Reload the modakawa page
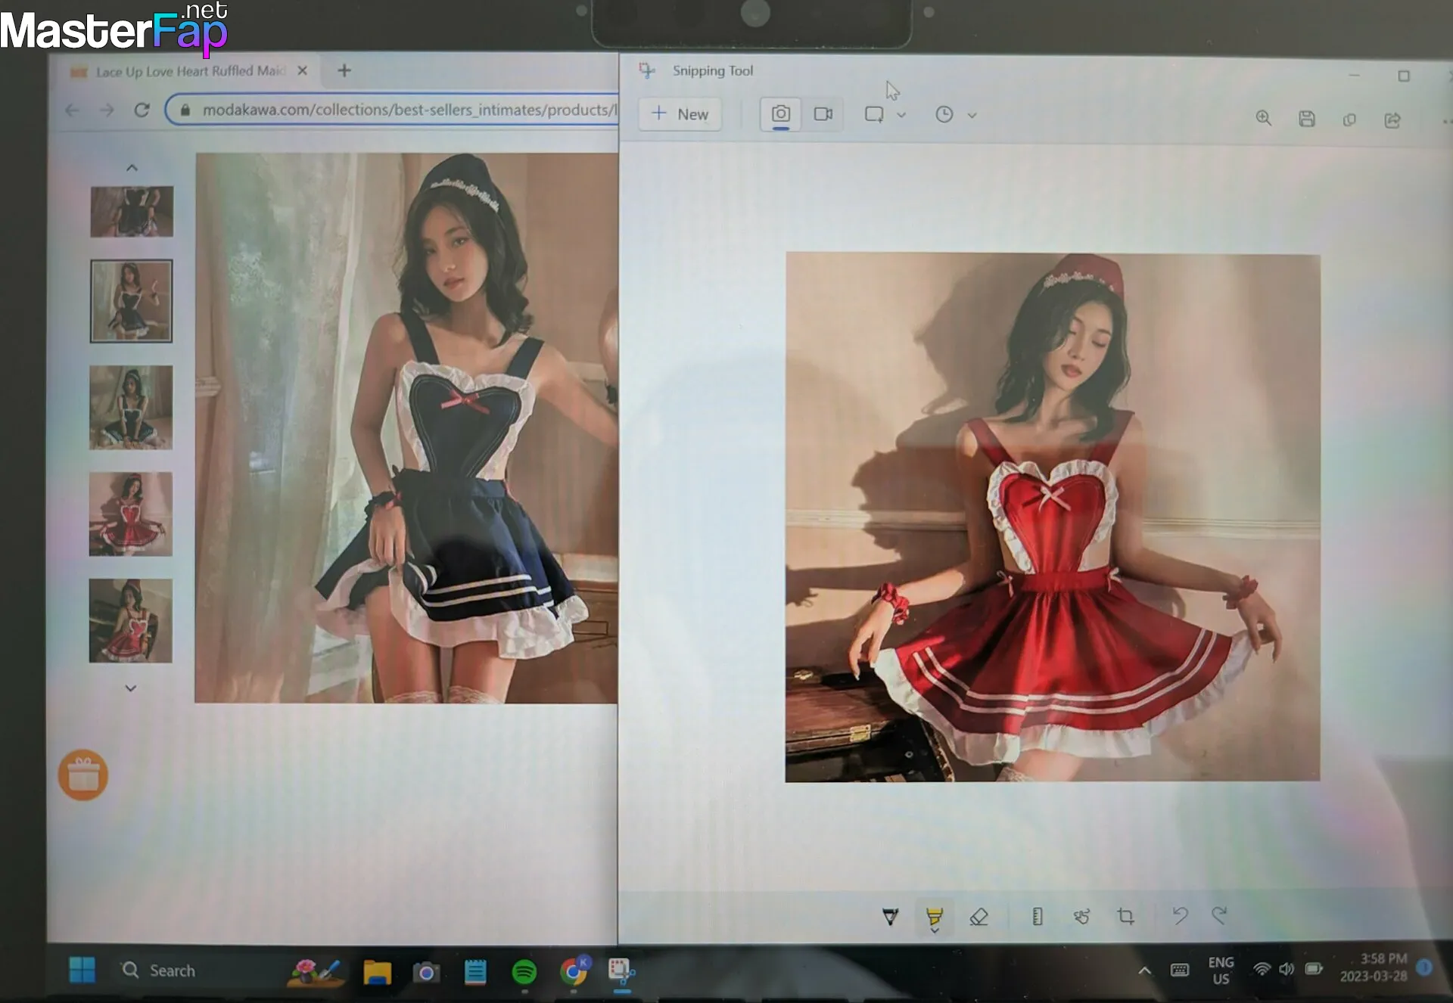1453x1003 pixels. [x=142, y=110]
